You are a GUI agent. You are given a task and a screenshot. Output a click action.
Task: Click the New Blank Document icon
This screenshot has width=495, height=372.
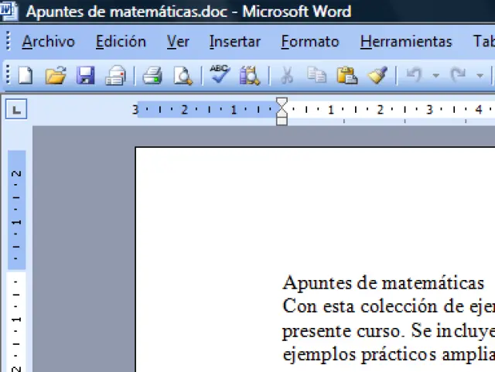point(26,76)
